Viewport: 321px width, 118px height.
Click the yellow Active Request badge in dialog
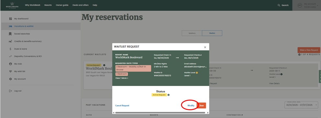coord(159,95)
